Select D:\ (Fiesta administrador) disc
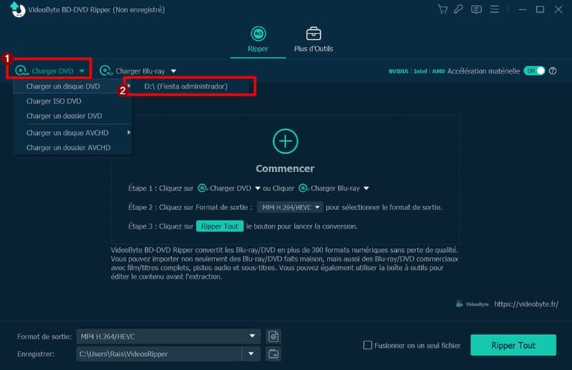The width and height of the screenshot is (572, 370). click(186, 86)
